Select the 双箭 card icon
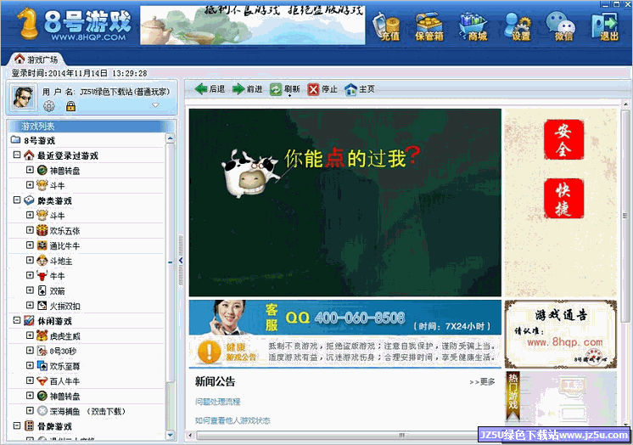633x445 pixels. point(42,290)
